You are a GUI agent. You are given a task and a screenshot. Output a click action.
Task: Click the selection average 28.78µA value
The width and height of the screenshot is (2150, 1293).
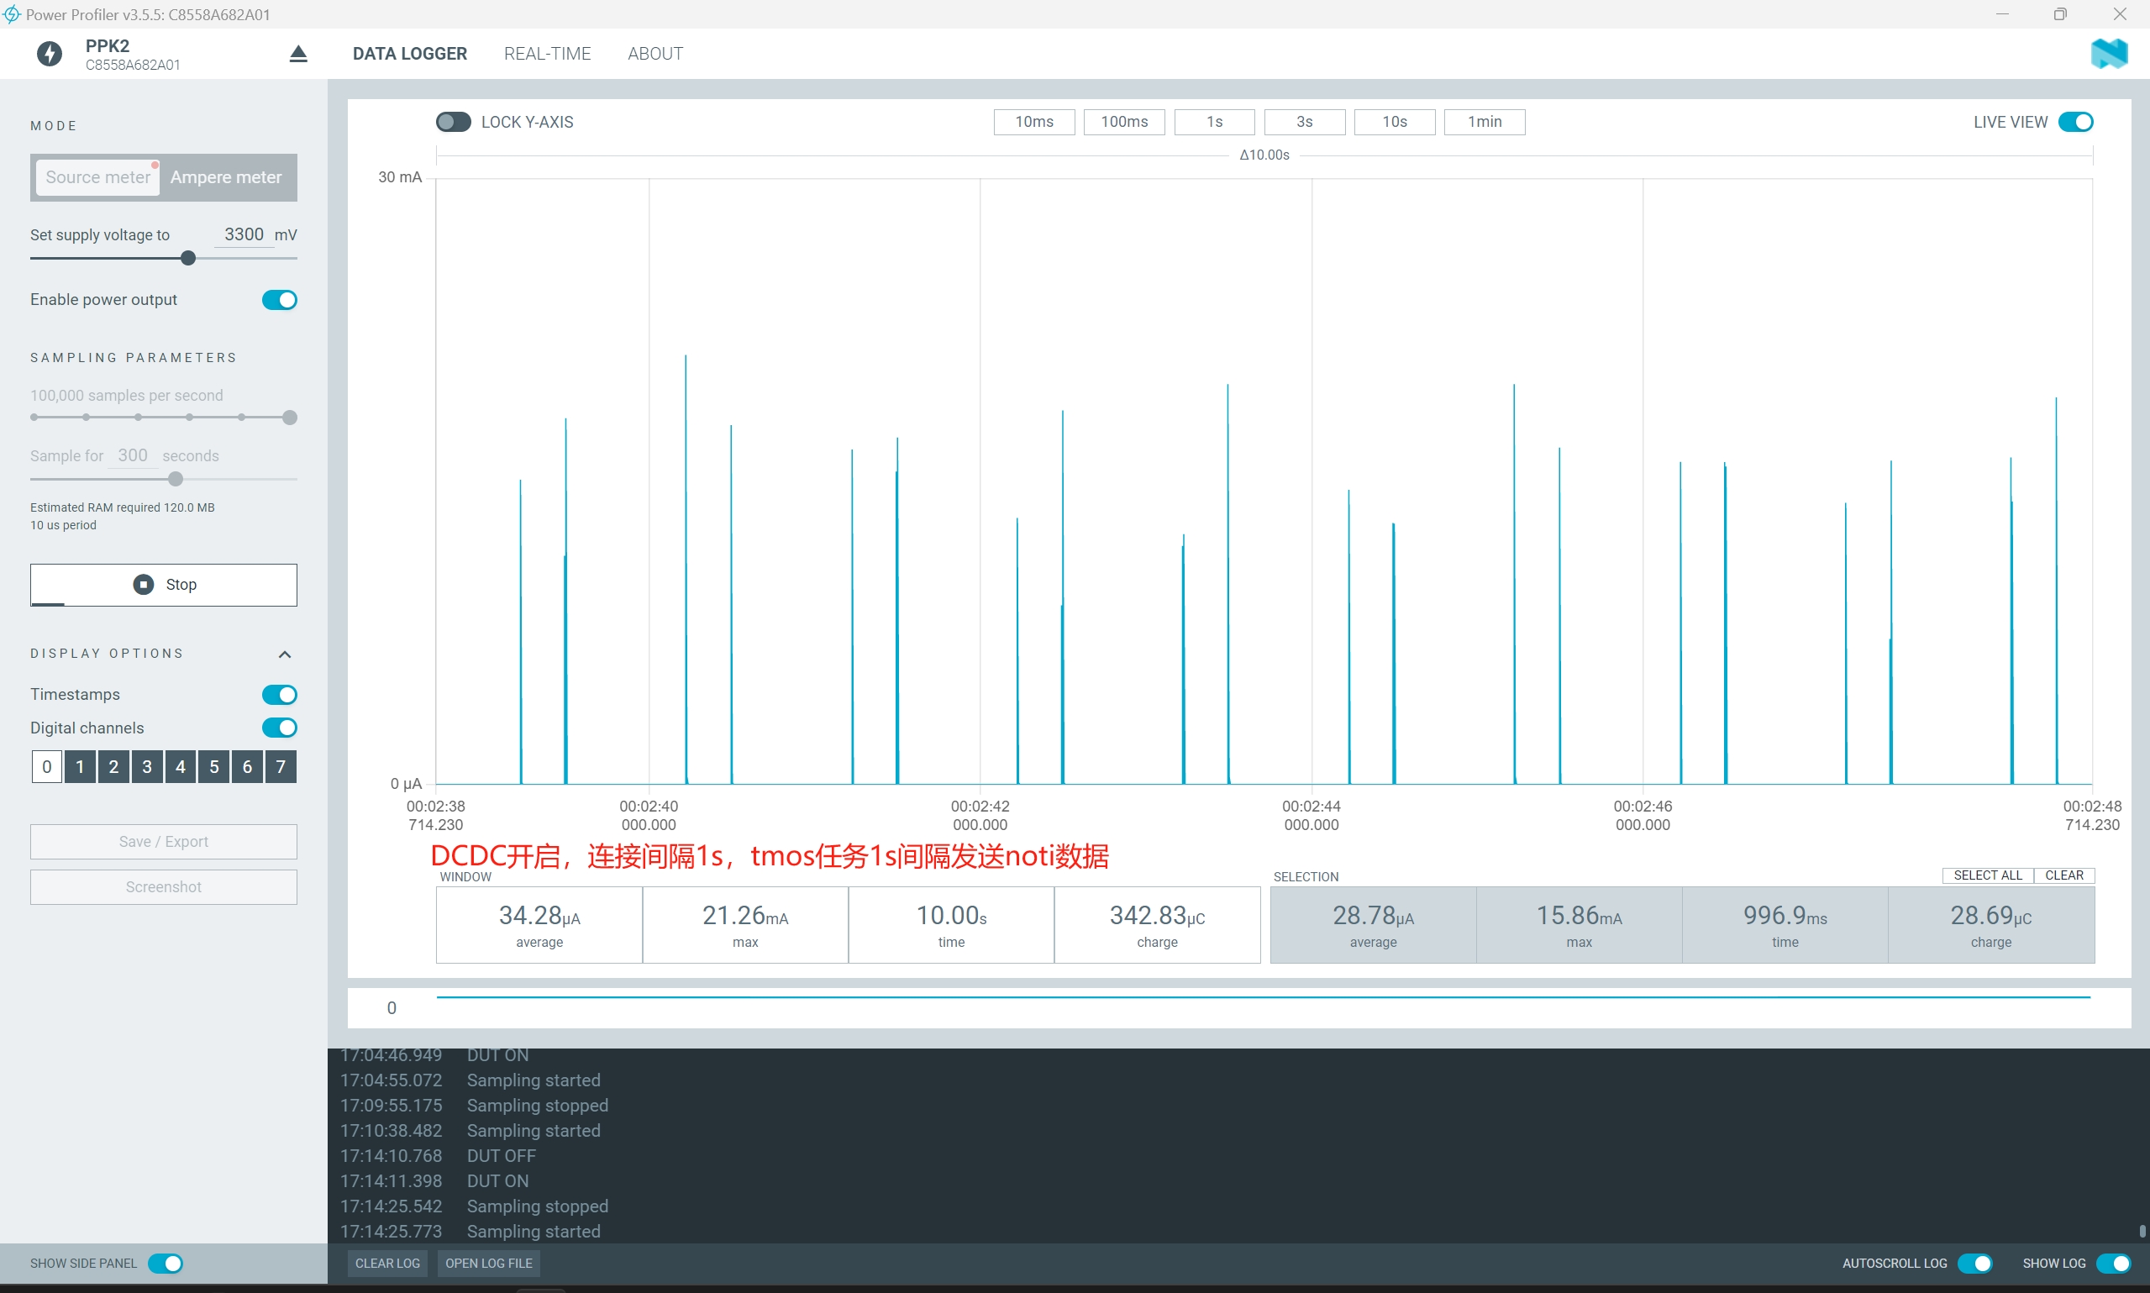coord(1373,916)
